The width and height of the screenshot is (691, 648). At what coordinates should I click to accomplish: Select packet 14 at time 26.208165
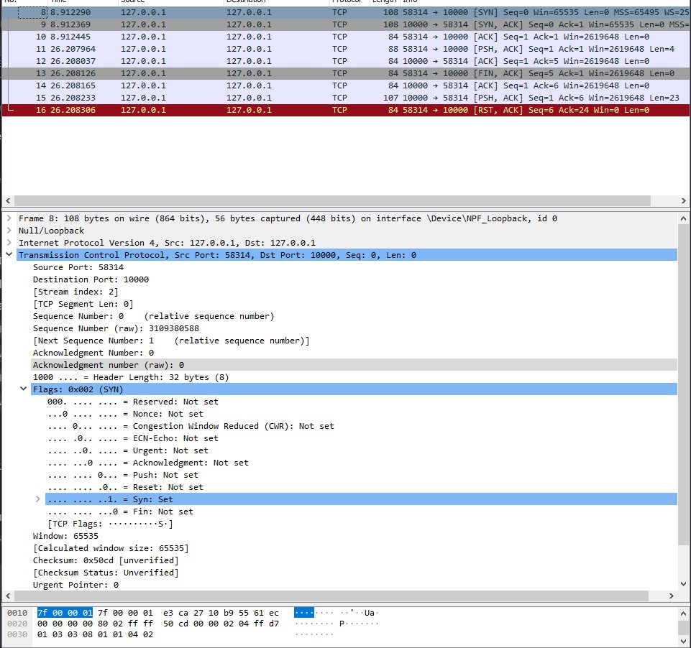(345, 85)
